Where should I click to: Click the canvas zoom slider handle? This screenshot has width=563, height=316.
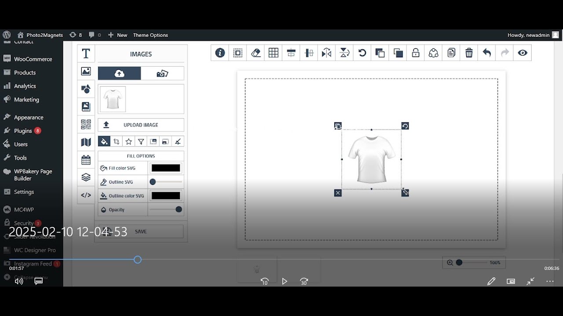pyautogui.click(x=459, y=262)
